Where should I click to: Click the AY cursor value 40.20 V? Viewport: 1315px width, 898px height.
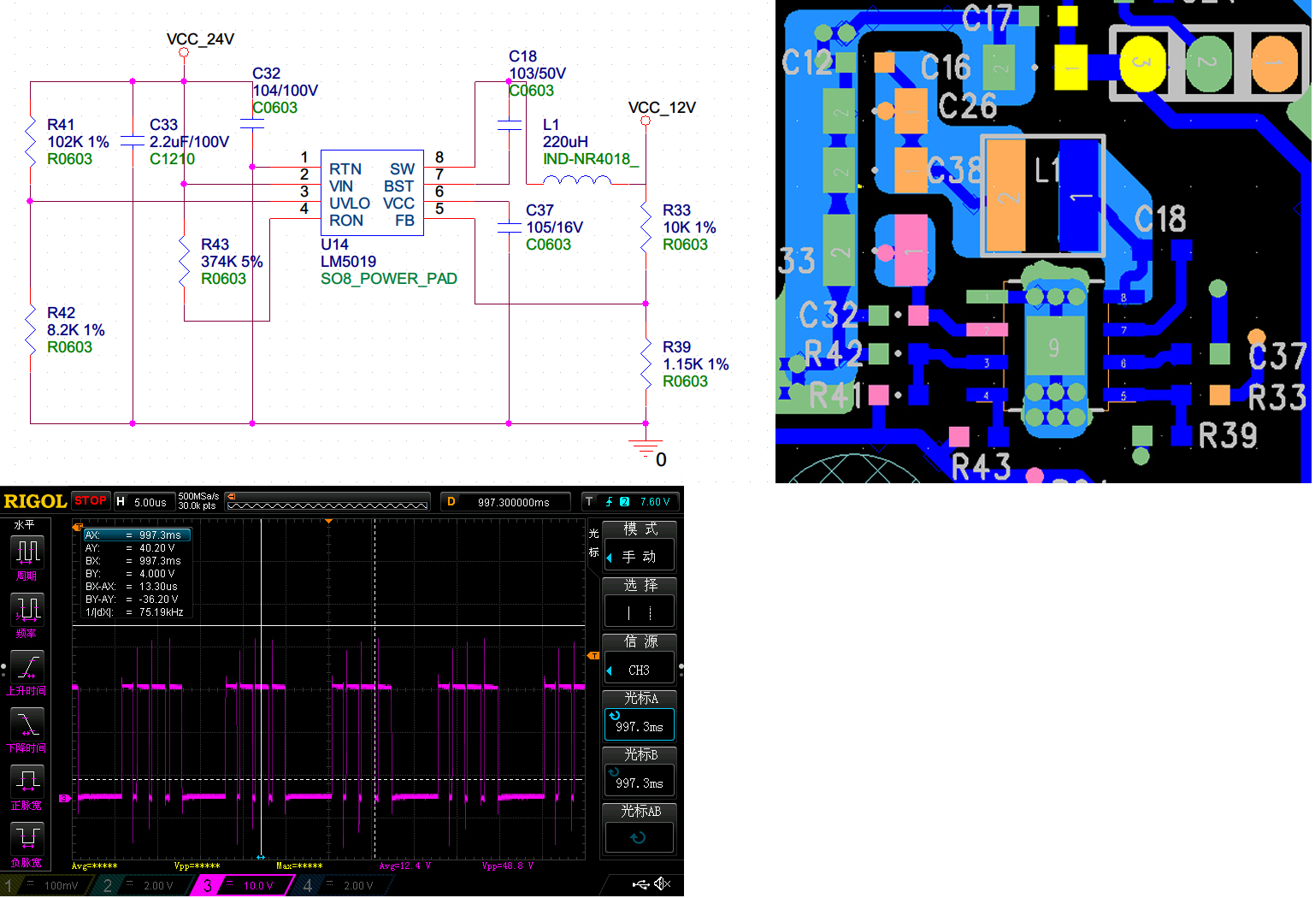pyautogui.click(x=156, y=548)
